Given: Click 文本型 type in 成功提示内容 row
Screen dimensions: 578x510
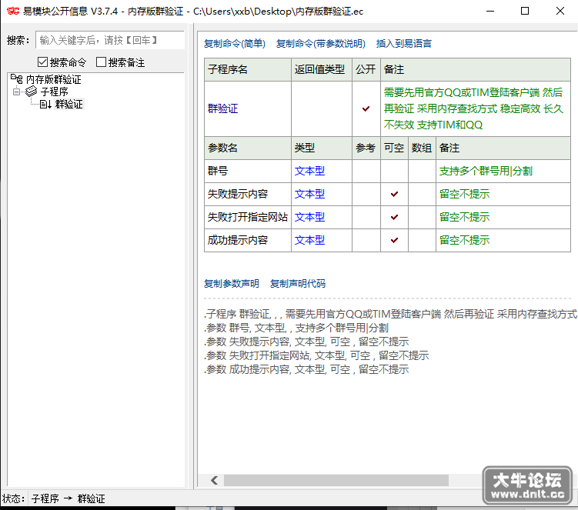Looking at the screenshot, I should 309,240.
